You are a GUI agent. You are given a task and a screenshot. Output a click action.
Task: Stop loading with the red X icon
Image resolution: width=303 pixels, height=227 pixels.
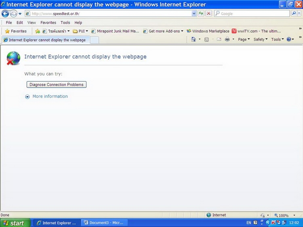[x=208, y=13]
